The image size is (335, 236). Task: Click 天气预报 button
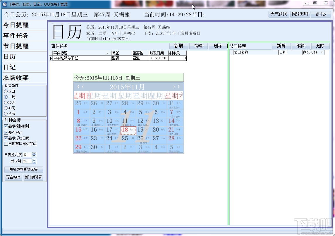[279, 14]
